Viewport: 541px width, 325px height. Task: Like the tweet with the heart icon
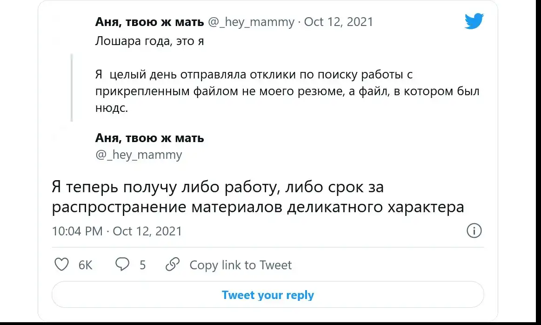click(x=62, y=265)
